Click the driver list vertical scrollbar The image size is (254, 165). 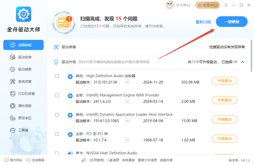[251, 56]
